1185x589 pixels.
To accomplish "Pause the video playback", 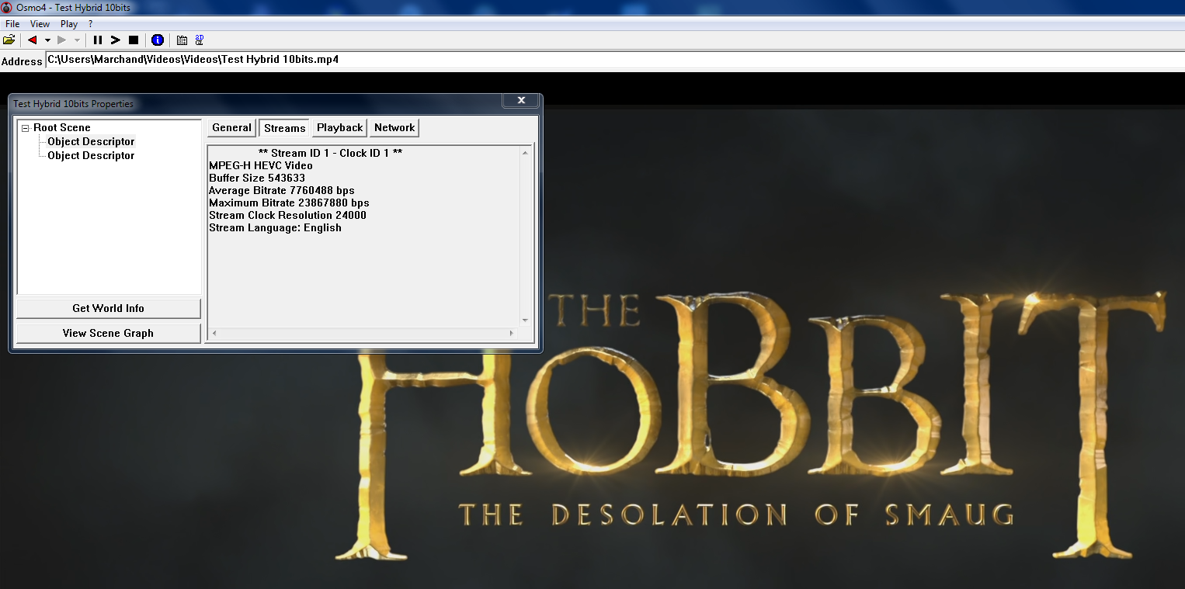I will tap(98, 40).
